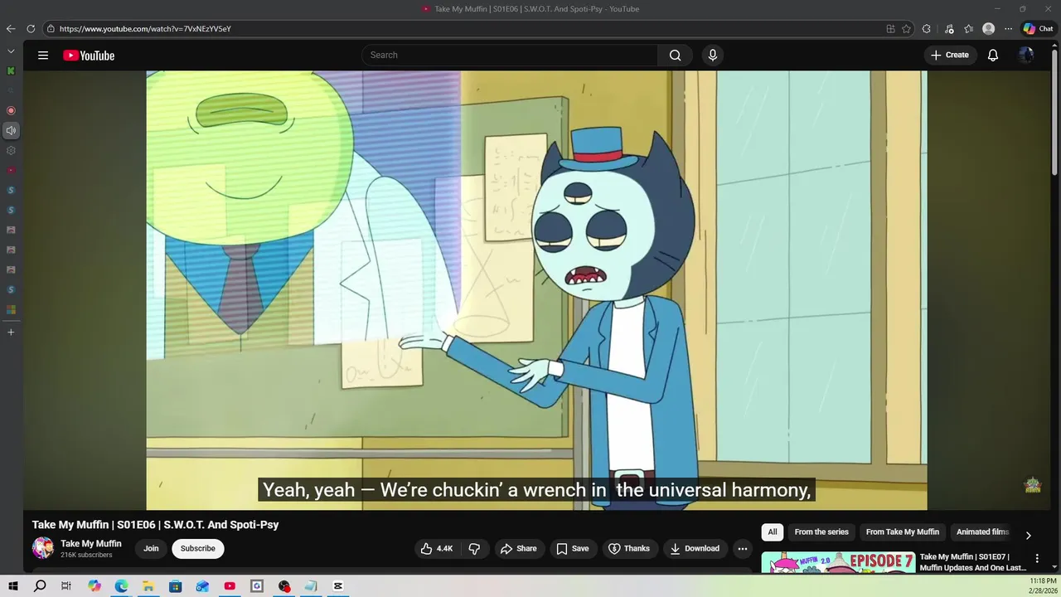The height and width of the screenshot is (597, 1061).
Task: Select the All filter chip
Action: (773, 532)
